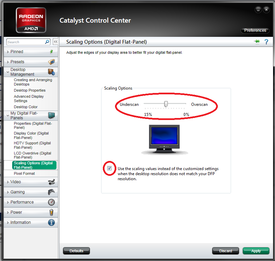The image size is (275, 261).
Task: Open Properties (Digital Flat-Panel) page
Action: (33, 125)
